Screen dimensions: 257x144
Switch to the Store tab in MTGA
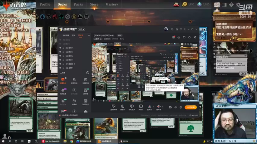(x=94, y=4)
